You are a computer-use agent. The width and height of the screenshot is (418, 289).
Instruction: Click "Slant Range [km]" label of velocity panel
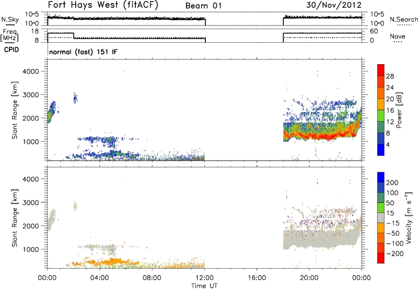(15, 218)
